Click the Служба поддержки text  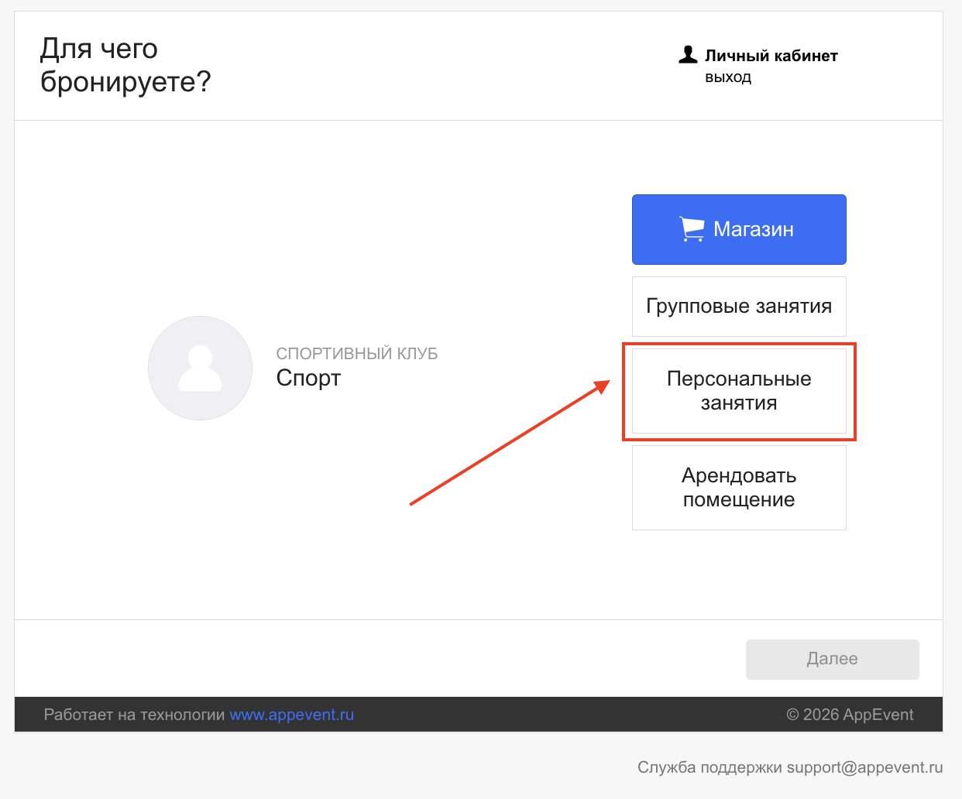(709, 767)
